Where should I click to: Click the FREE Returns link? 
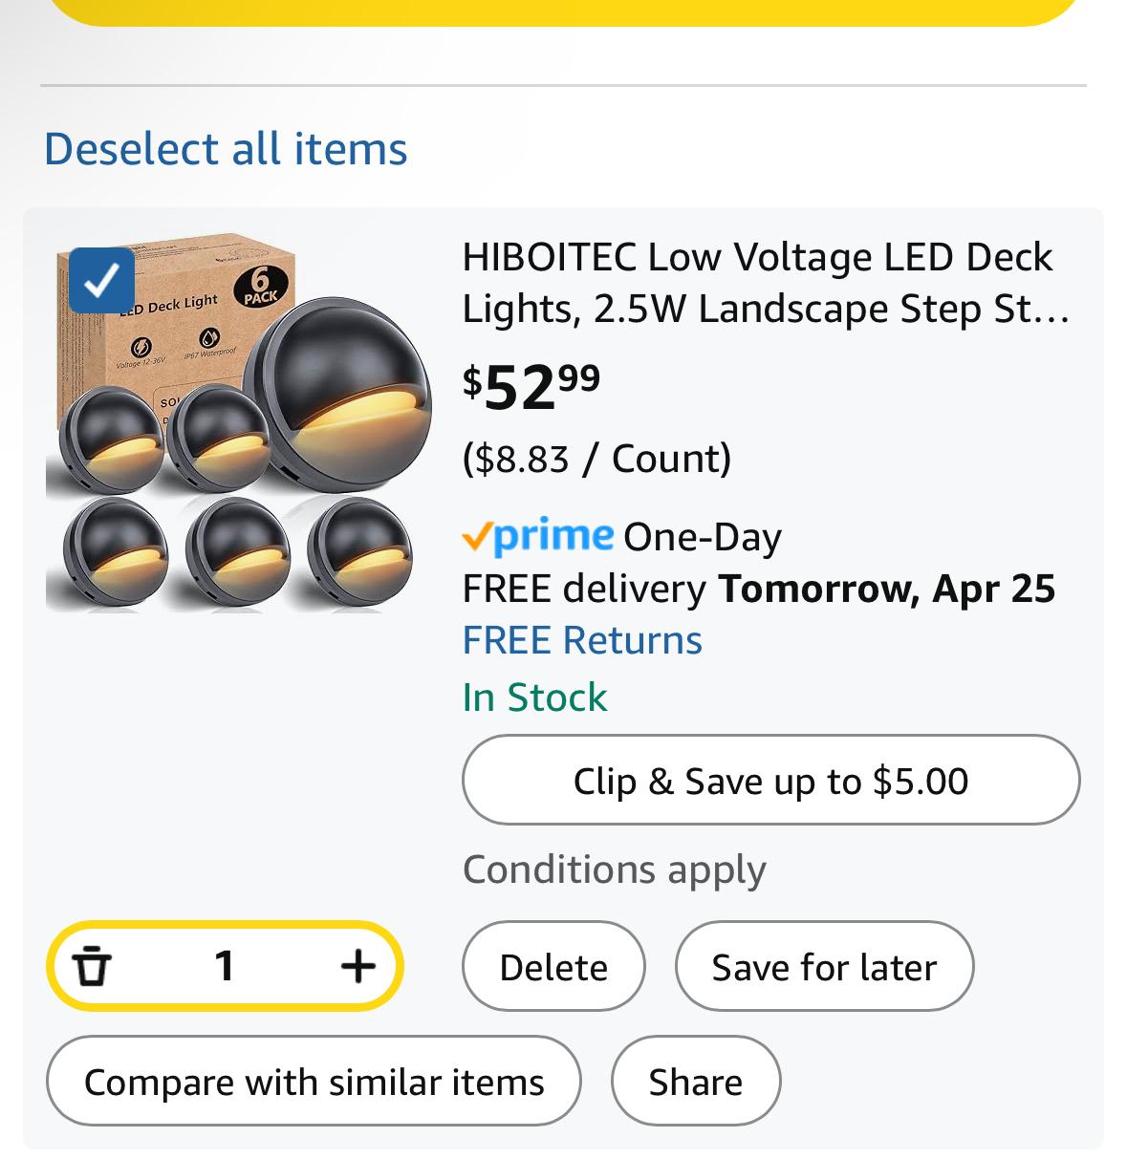(582, 640)
